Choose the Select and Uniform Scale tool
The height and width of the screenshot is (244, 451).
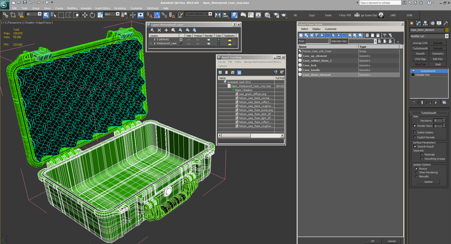coord(100,15)
